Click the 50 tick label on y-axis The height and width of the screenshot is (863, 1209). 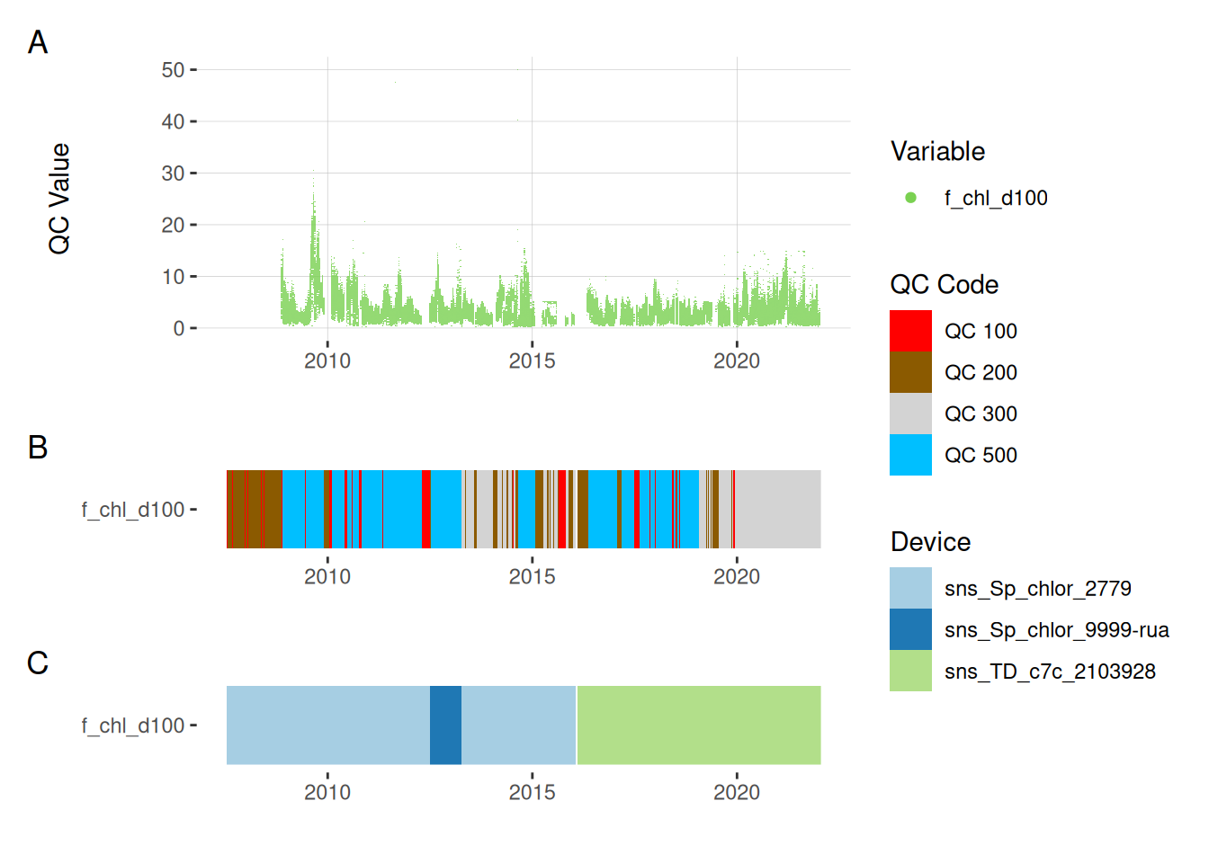(173, 70)
